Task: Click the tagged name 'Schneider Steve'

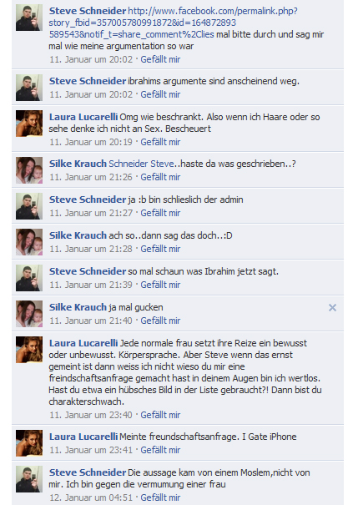Action: tap(141, 164)
